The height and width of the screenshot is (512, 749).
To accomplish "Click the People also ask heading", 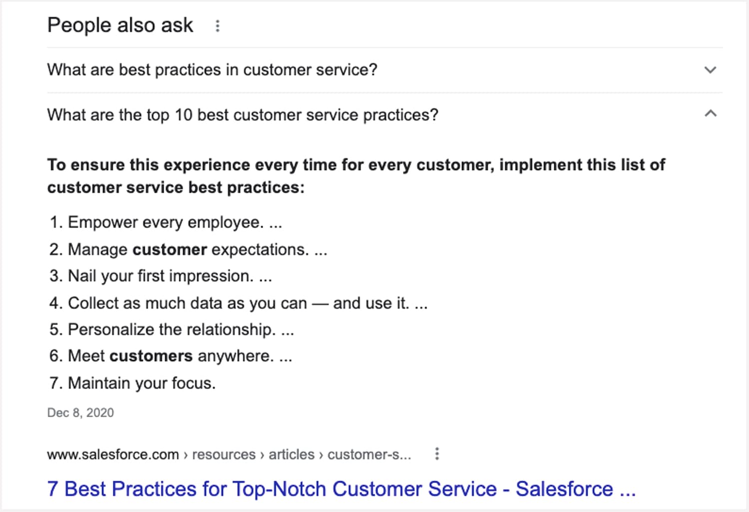I will pyautogui.click(x=120, y=25).
